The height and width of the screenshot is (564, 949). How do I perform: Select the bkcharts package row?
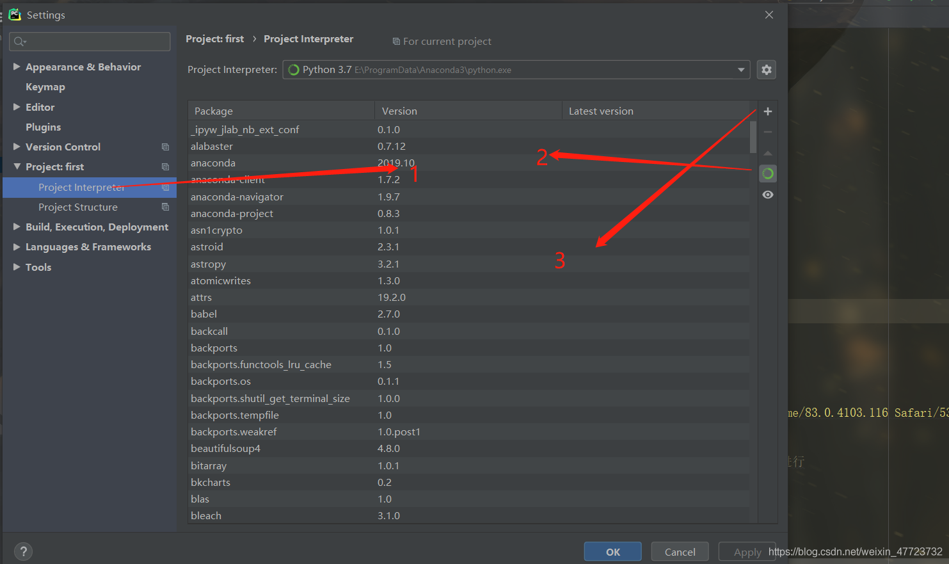[x=469, y=482]
